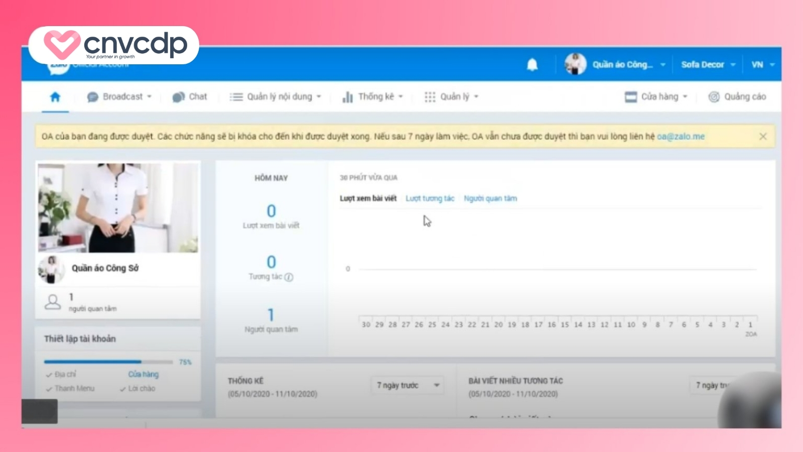Expand the Quần áo Công account dropdown
The image size is (803, 452).
pyautogui.click(x=629, y=65)
